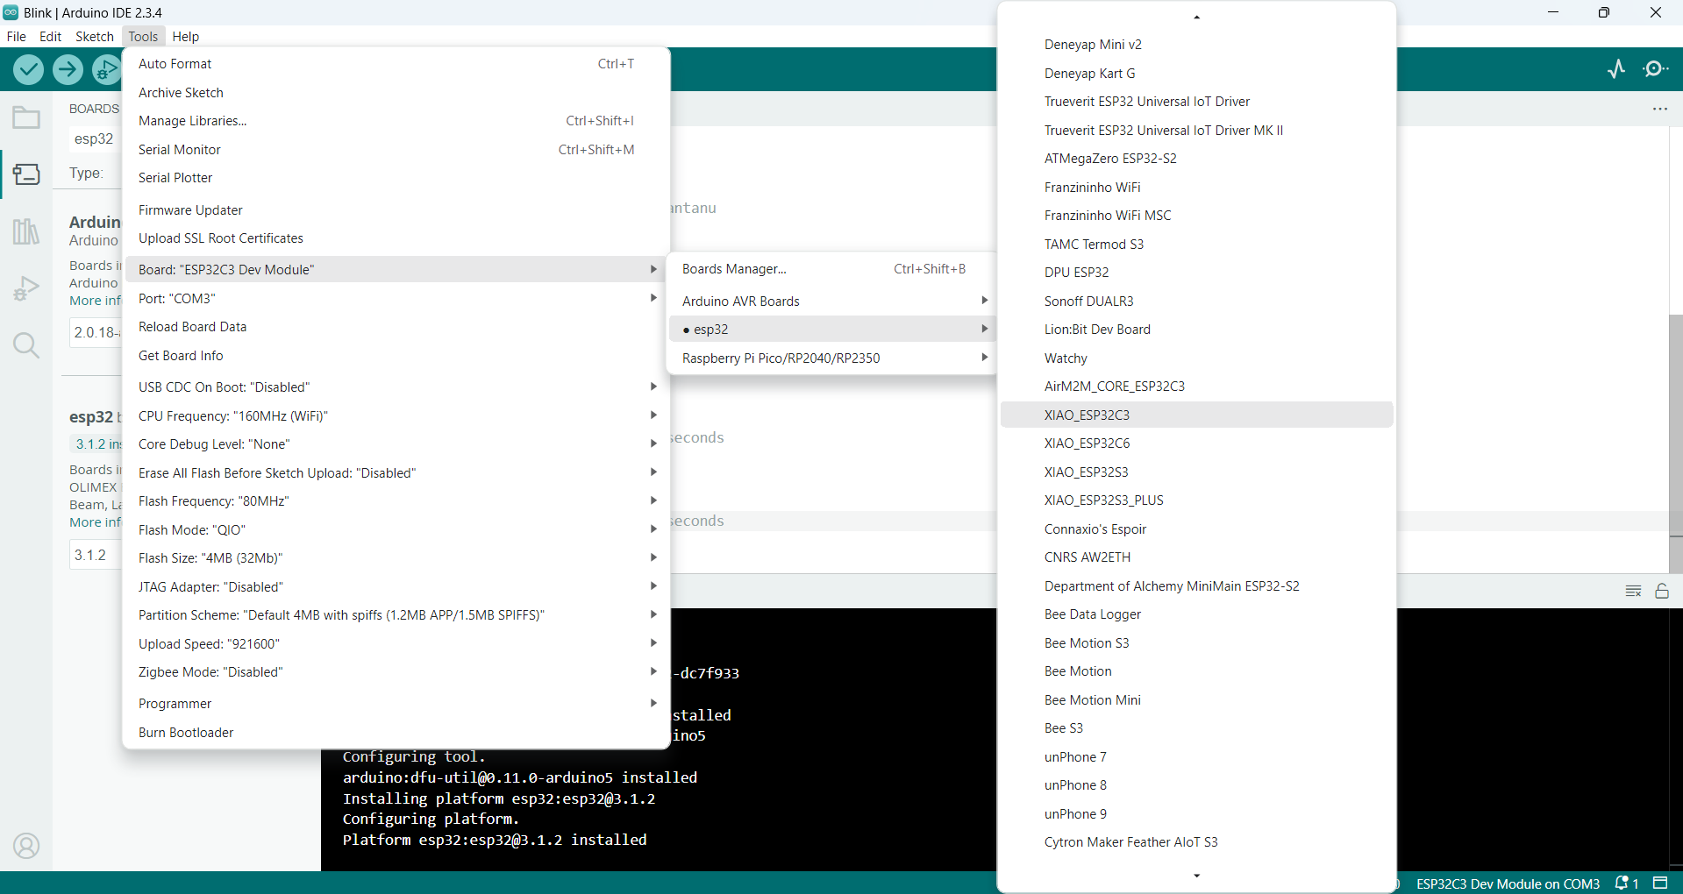
Task: Expand the Programmer submenu
Action: pyautogui.click(x=396, y=703)
